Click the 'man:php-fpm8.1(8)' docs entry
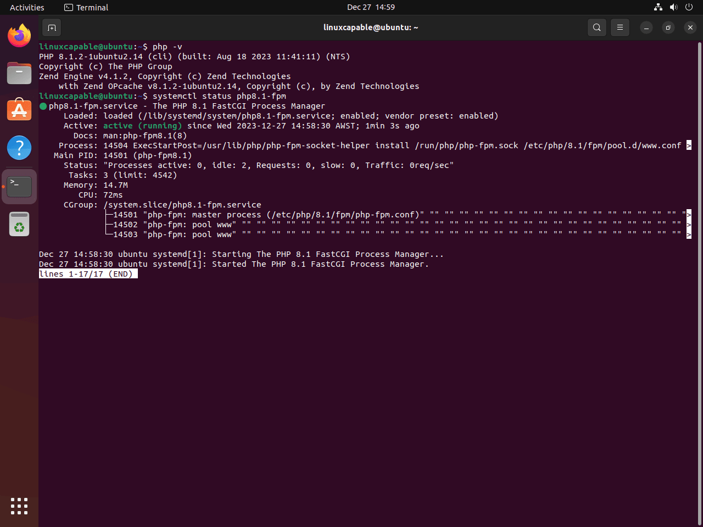Viewport: 703px width, 527px height. point(145,136)
